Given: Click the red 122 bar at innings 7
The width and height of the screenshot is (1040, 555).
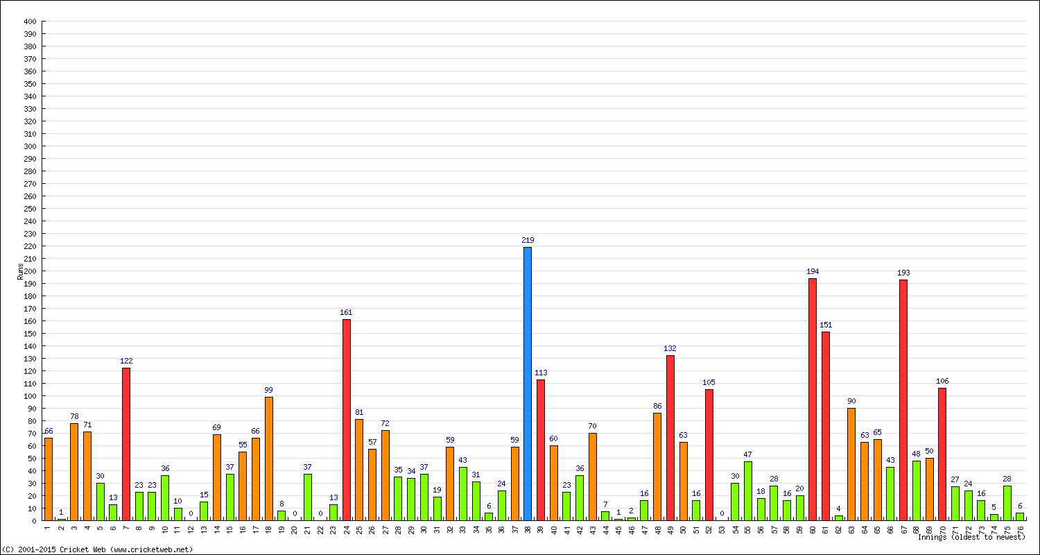Looking at the screenshot, I should click(x=126, y=444).
